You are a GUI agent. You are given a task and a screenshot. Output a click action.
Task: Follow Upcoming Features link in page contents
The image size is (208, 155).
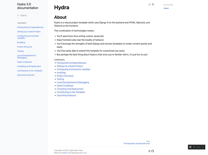point(66,95)
